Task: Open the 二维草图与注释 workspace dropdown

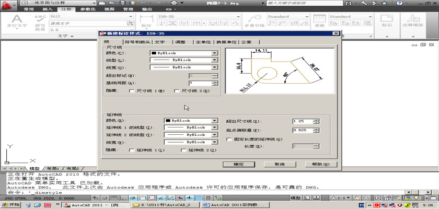Action: point(58,3)
